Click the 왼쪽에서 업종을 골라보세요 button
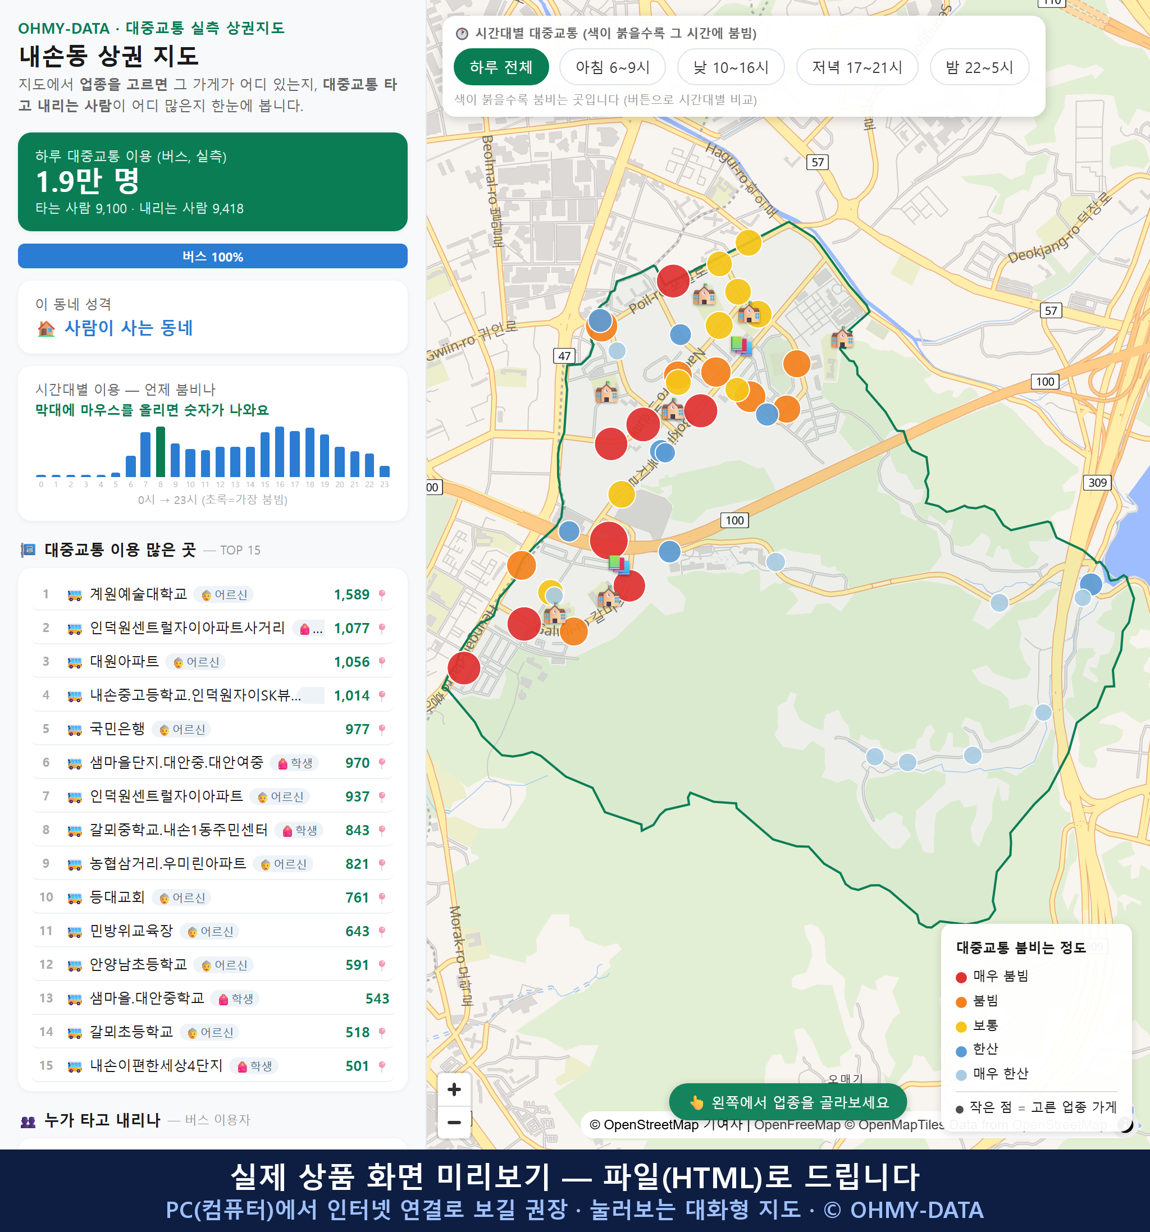The height and width of the screenshot is (1232, 1150). [x=788, y=1102]
